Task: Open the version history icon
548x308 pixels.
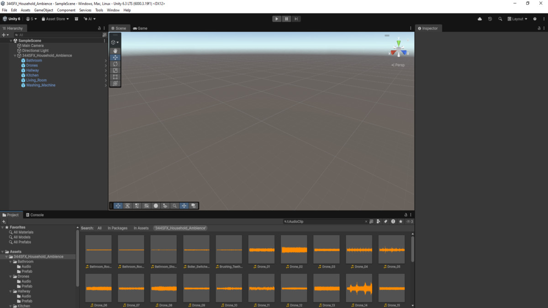Action: coord(490,19)
